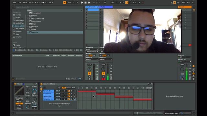Expand the Random folder
This screenshot has height=116, width=207.
point(28,27)
